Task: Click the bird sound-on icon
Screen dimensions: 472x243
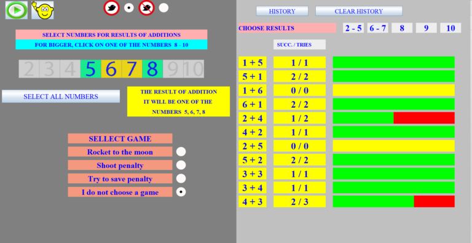Action: tap(112, 8)
